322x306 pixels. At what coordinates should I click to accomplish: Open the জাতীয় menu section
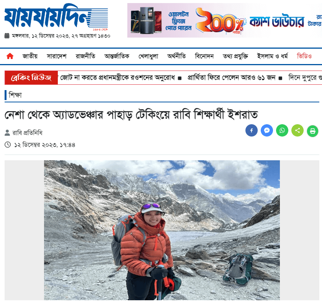point(30,56)
